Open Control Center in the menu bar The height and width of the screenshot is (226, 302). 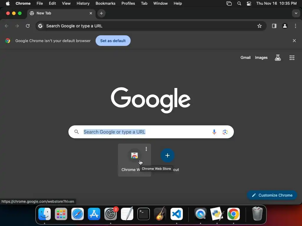249,4
